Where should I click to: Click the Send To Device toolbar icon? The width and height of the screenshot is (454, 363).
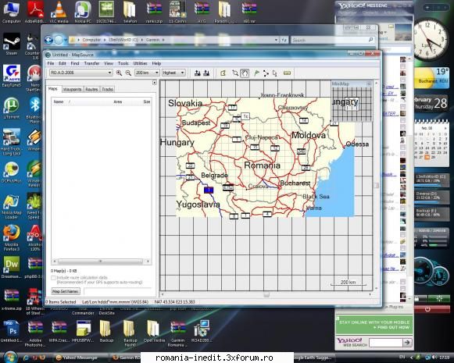point(198,73)
